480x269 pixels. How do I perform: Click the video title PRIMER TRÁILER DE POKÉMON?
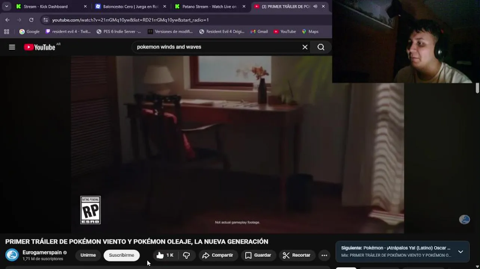coord(137,242)
